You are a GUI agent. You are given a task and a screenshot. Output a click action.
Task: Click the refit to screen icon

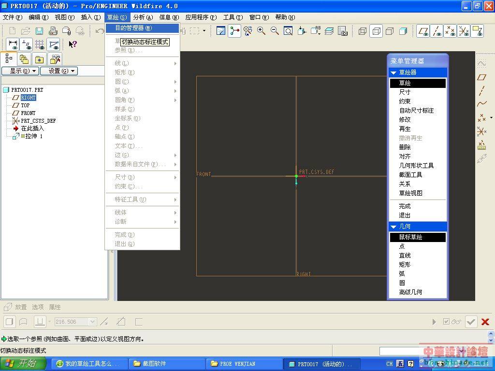[288, 31]
